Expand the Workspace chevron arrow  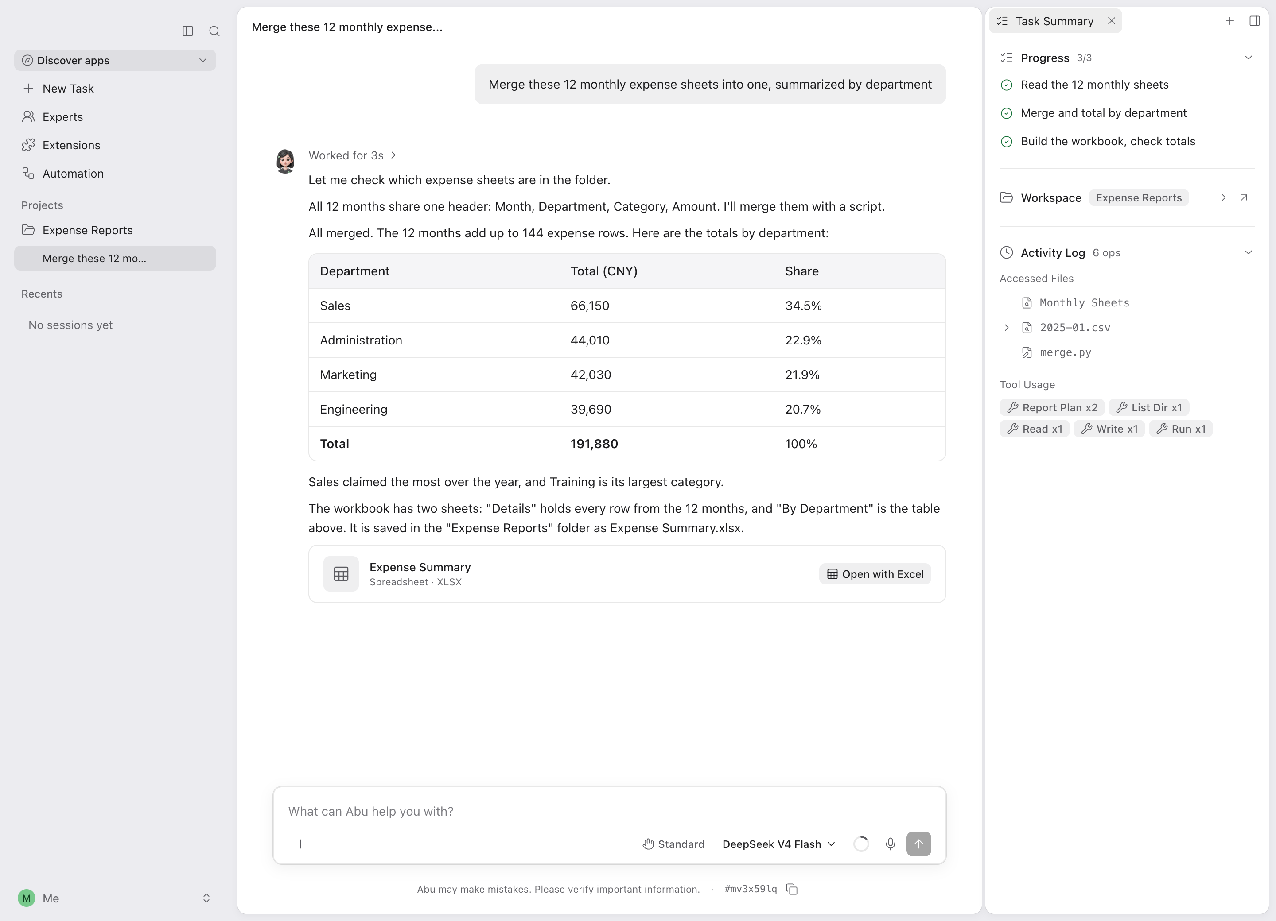1223,197
